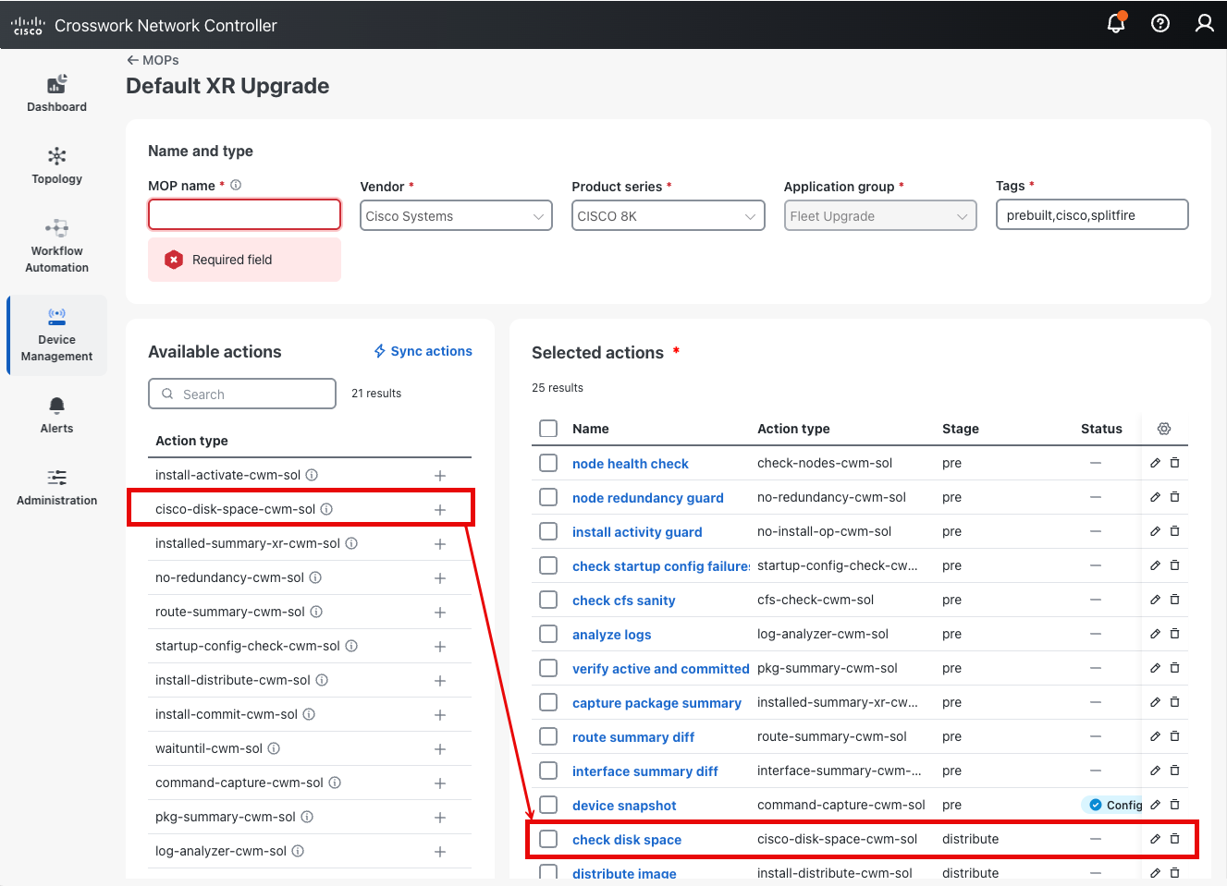Open the notifications bell icon
The width and height of the screenshot is (1227, 886).
[1116, 24]
